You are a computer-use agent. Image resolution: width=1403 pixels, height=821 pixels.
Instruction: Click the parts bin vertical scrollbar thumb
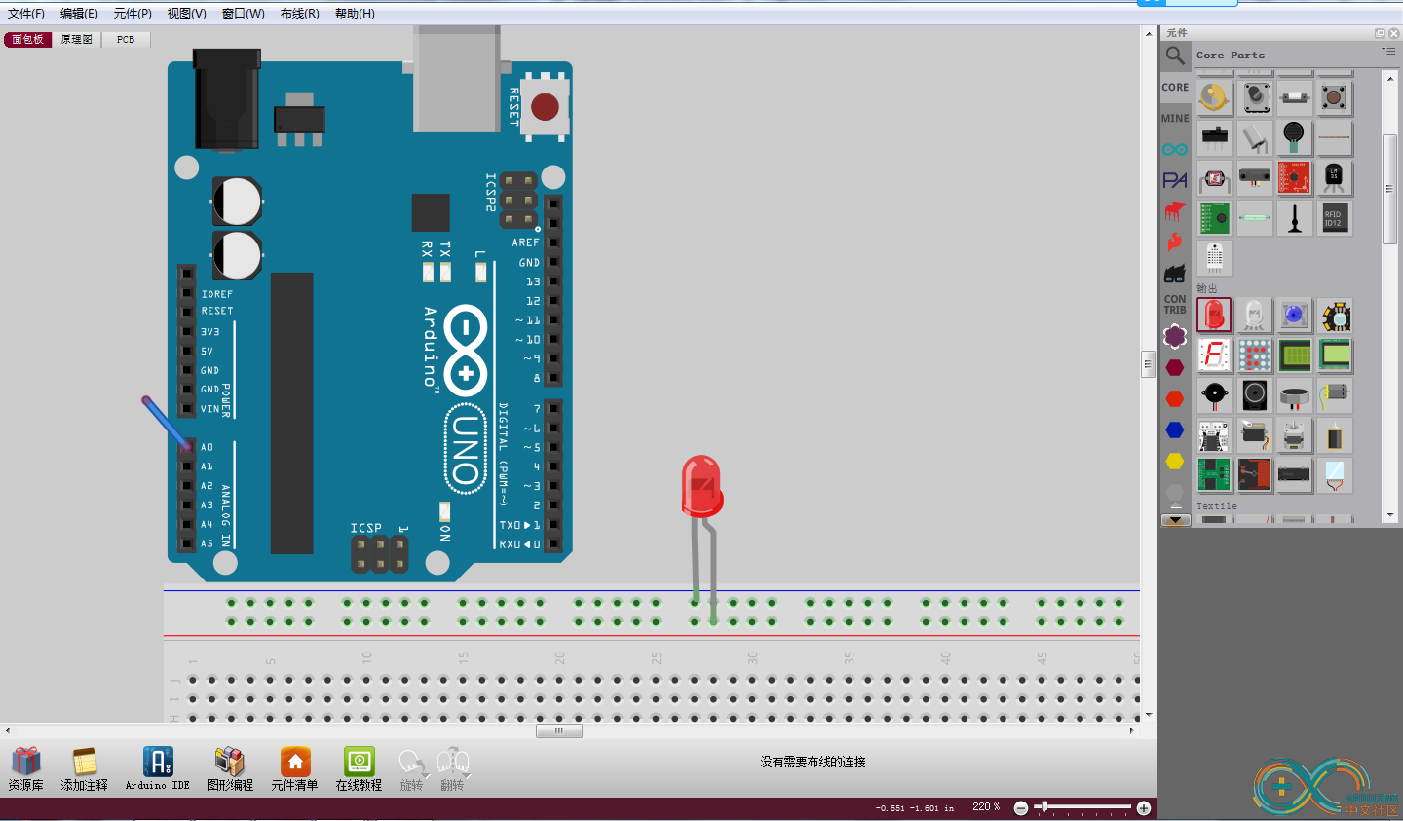pyautogui.click(x=1390, y=189)
